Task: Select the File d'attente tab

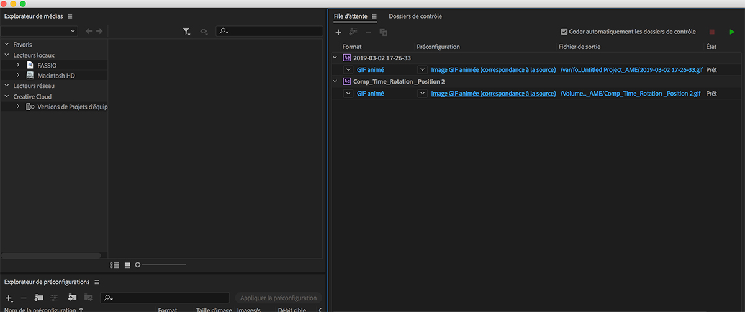Action: point(351,16)
